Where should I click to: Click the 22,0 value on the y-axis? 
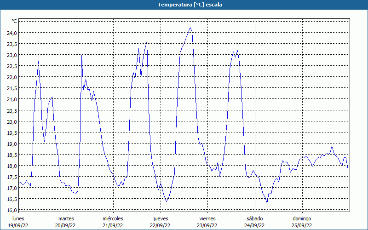coord(12,77)
